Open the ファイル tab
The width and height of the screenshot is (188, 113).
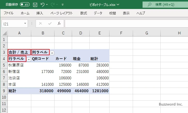[9, 13]
